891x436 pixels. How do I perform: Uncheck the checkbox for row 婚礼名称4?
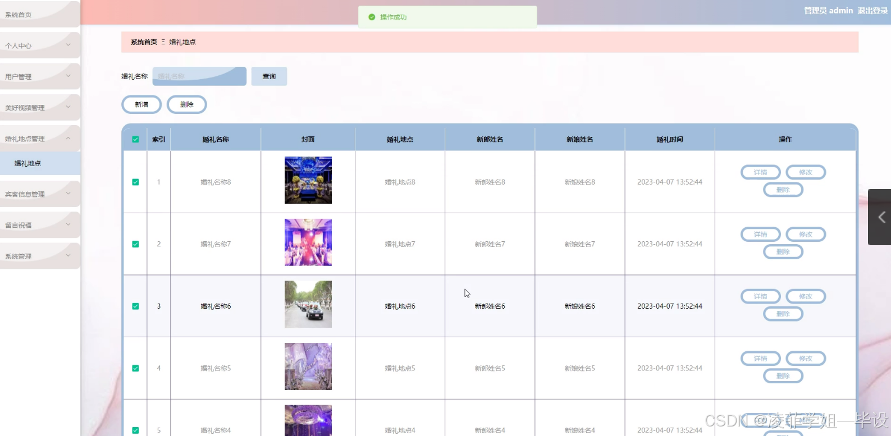pos(135,430)
